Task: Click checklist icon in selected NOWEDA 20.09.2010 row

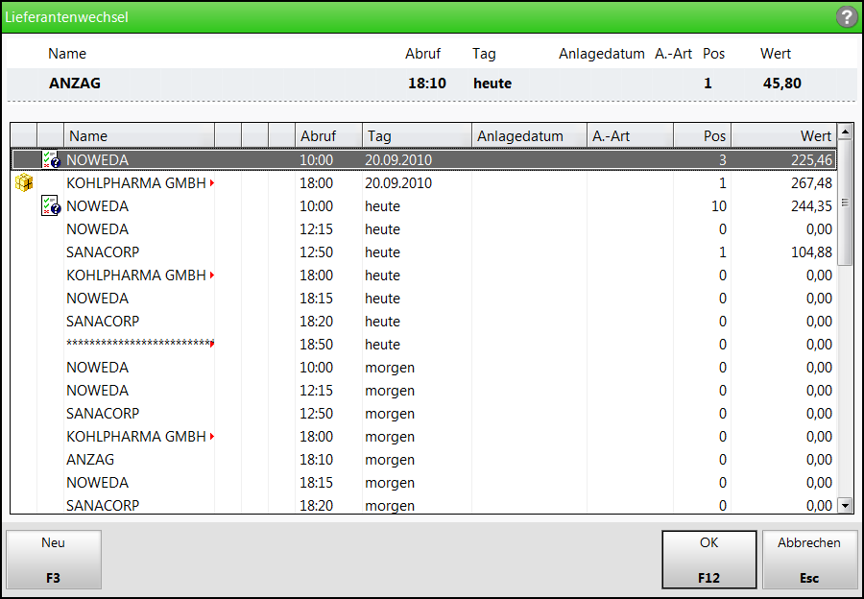Action: [x=51, y=159]
